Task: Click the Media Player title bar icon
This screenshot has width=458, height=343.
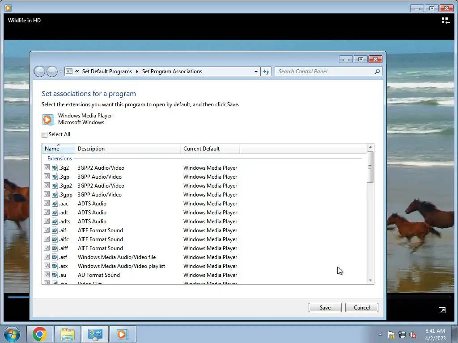Action: pyautogui.click(x=8, y=8)
